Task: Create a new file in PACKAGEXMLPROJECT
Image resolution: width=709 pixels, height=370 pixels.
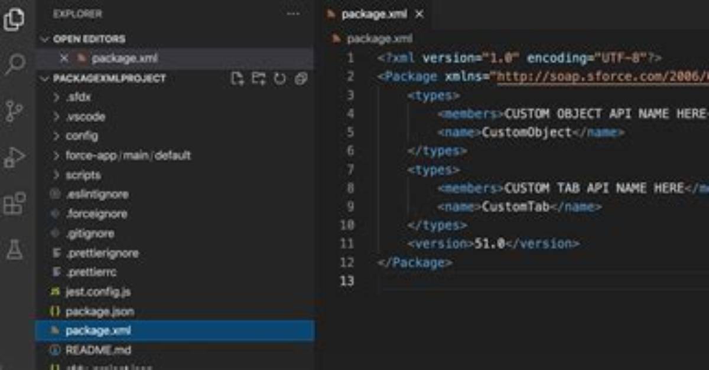Action: tap(237, 78)
